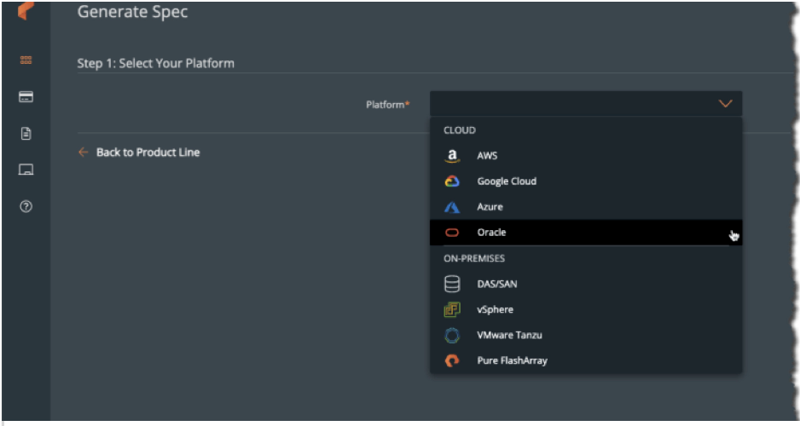The height and width of the screenshot is (426, 800).
Task: Click the DAS/SAN database icon
Action: pos(452,284)
